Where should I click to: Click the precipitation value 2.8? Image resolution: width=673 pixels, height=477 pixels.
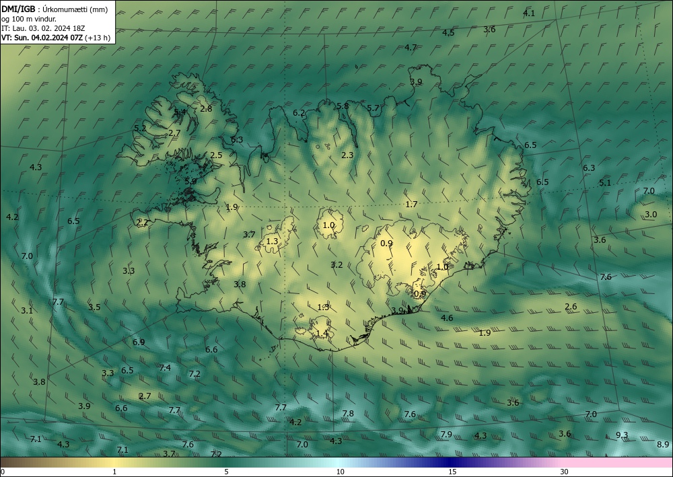pos(206,108)
